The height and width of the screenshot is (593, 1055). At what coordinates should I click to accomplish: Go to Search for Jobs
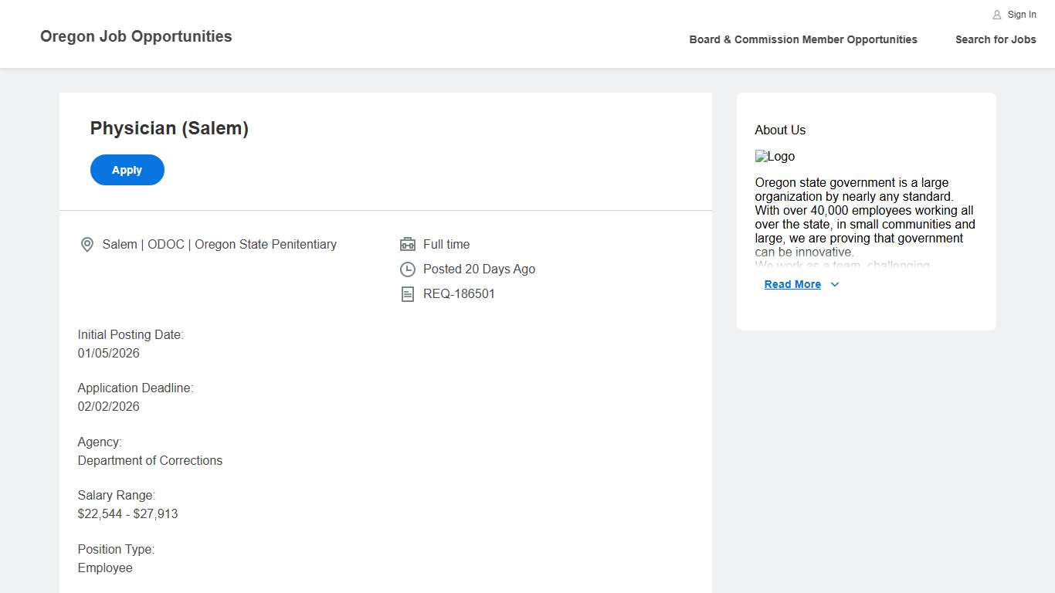point(996,39)
